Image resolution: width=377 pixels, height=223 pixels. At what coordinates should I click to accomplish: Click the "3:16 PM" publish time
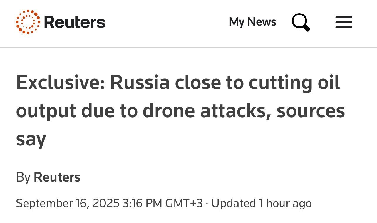142,203
